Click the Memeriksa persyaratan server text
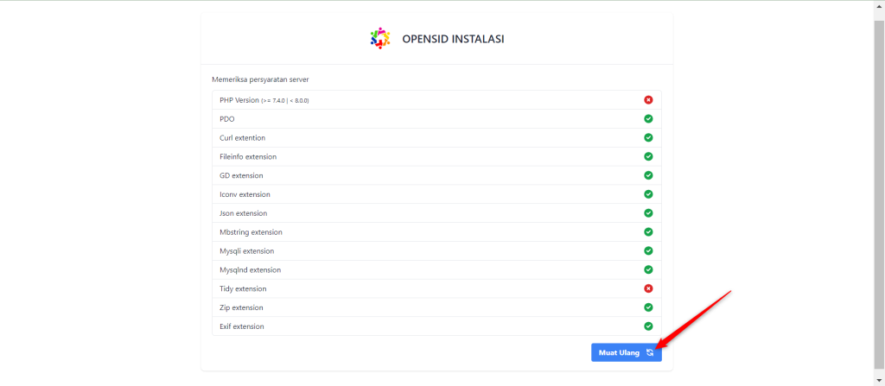Viewport: 885px width, 386px height. 260,79
